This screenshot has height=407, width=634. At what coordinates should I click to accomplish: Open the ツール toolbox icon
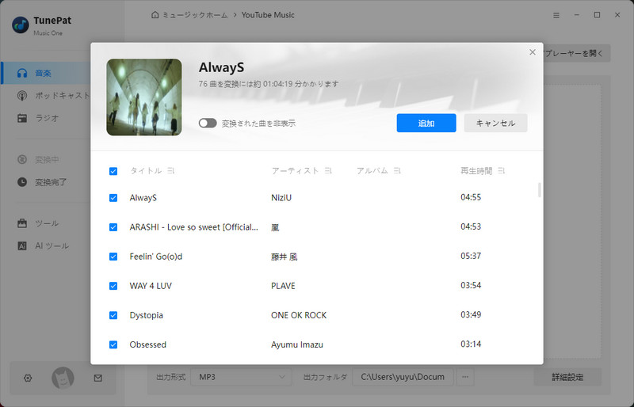click(22, 223)
